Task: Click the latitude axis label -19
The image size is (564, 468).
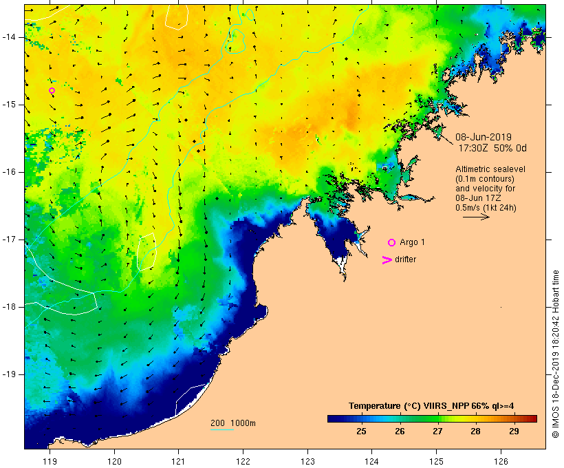Action: coord(8,374)
